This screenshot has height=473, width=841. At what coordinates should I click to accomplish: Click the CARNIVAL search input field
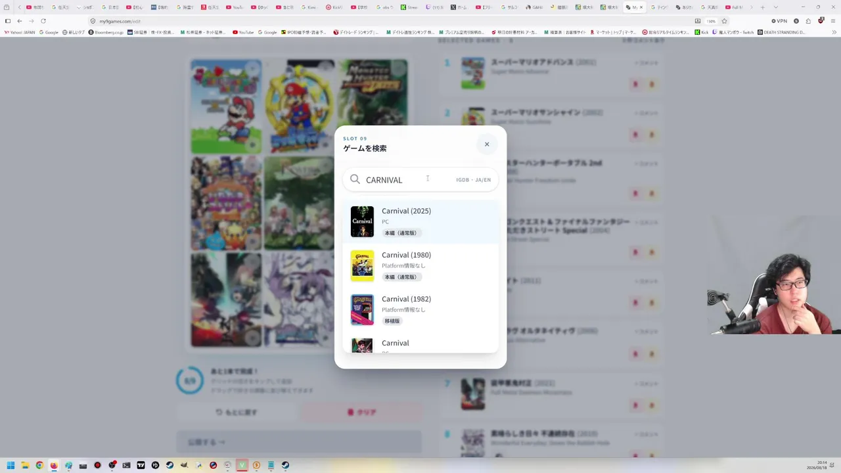coord(420,179)
